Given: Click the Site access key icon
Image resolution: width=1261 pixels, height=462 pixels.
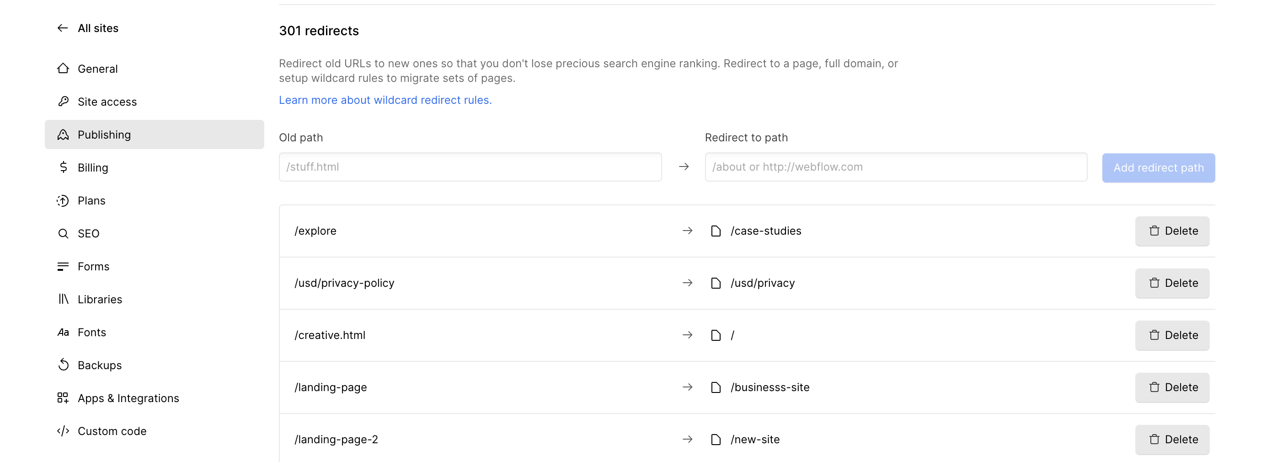Looking at the screenshot, I should (x=63, y=102).
